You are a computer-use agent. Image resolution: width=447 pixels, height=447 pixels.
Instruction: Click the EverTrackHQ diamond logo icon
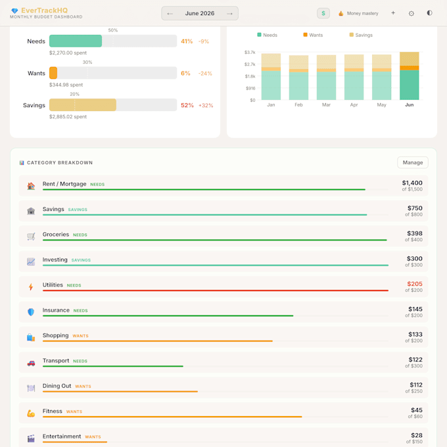click(14, 11)
